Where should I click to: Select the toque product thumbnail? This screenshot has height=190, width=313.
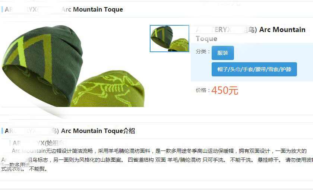point(170,38)
